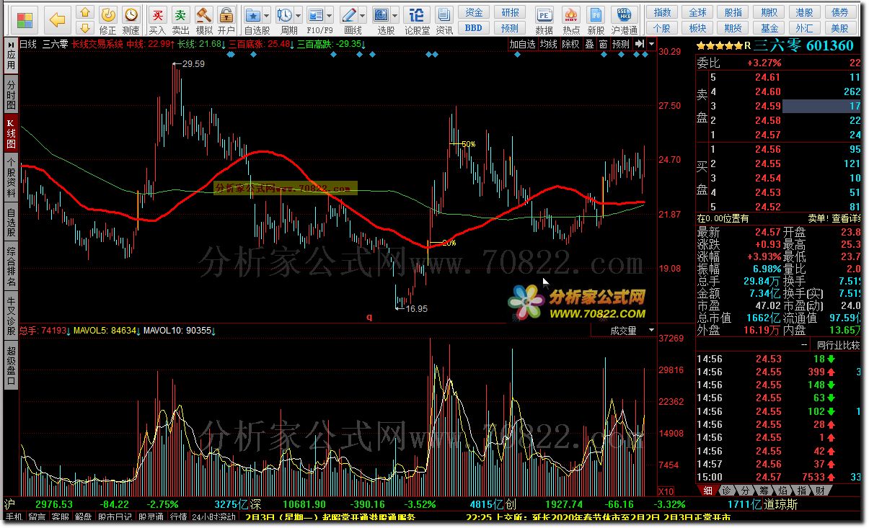Image resolution: width=869 pixels, height=528 pixels.
Task: Switch to the 分时图 sidebar tab
Action: tap(11, 94)
